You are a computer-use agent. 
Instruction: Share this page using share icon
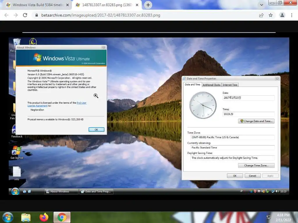coord(261,15)
